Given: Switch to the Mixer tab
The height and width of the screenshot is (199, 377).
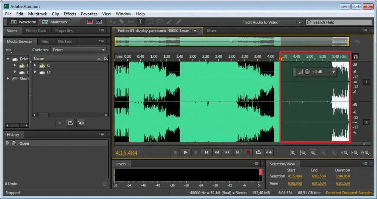Looking at the screenshot, I should tap(212, 31).
